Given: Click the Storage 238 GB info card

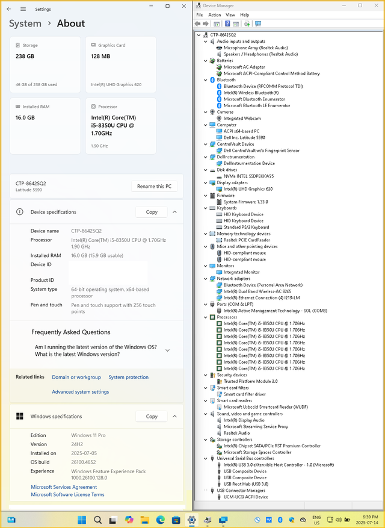Looking at the screenshot, I should (x=45, y=64).
